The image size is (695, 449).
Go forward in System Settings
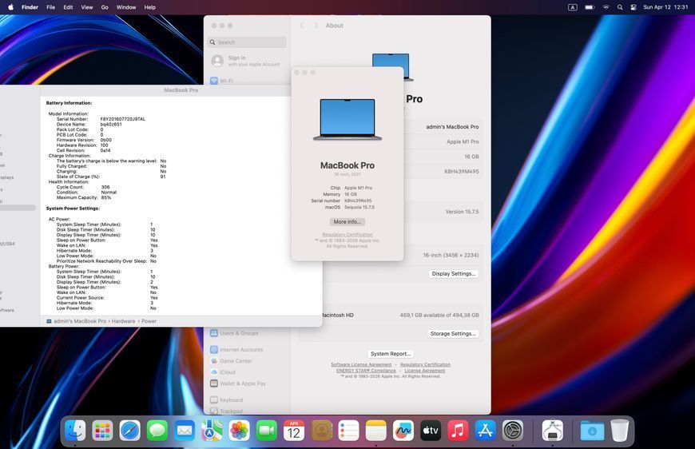pyautogui.click(x=316, y=26)
